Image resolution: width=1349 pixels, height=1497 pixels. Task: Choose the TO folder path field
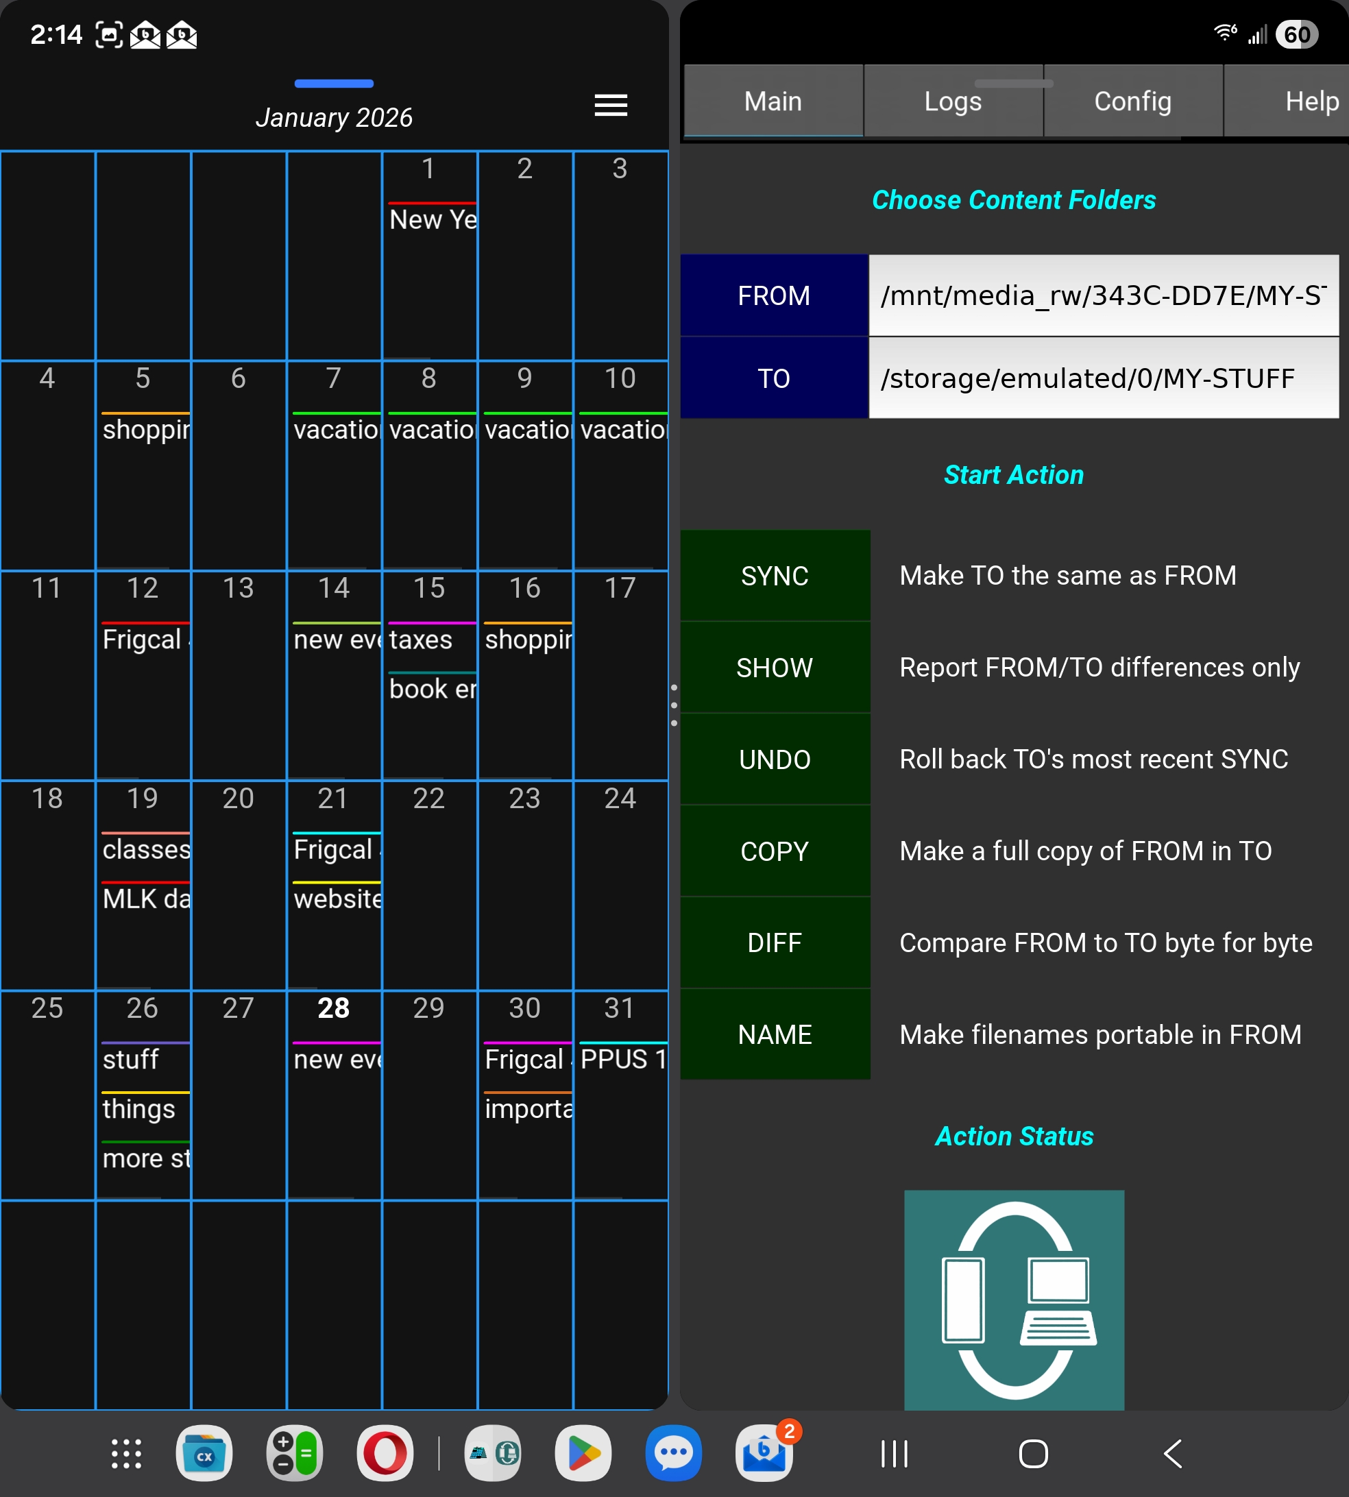(1103, 378)
